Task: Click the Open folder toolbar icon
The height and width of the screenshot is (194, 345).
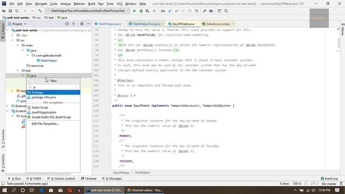Action: click(x=4, y=11)
